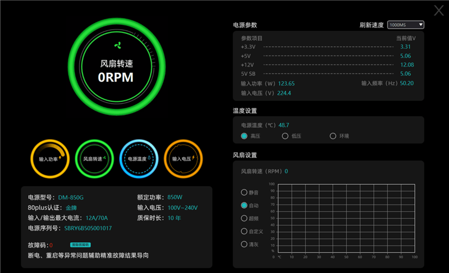The height and width of the screenshot is (273, 449).
Task: Choose the 自定义 fan mode
Action: click(244, 232)
